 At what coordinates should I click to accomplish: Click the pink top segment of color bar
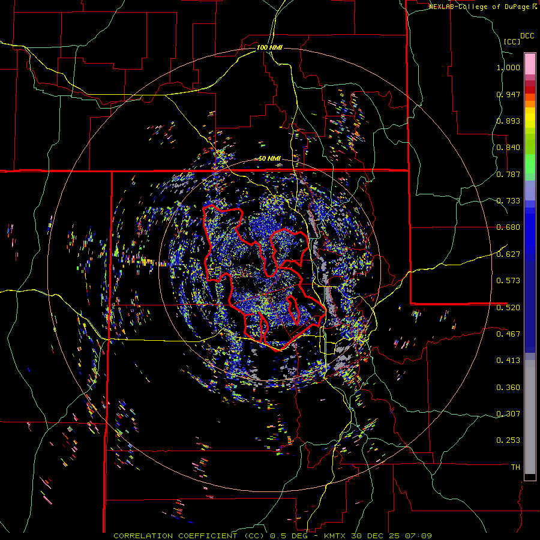(530, 64)
